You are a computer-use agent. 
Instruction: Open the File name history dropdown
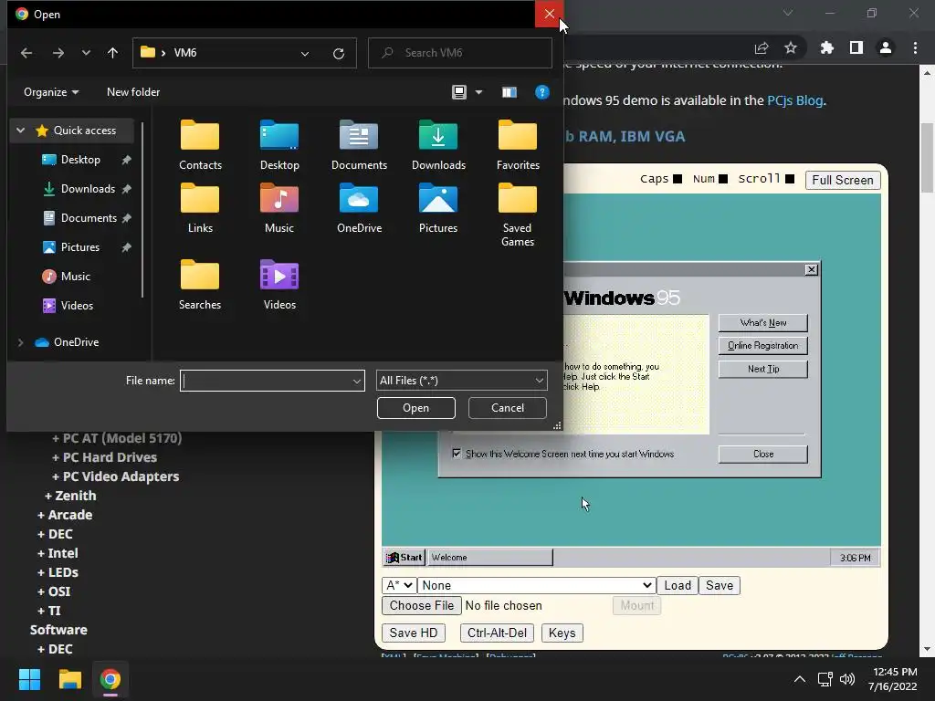[x=357, y=381]
